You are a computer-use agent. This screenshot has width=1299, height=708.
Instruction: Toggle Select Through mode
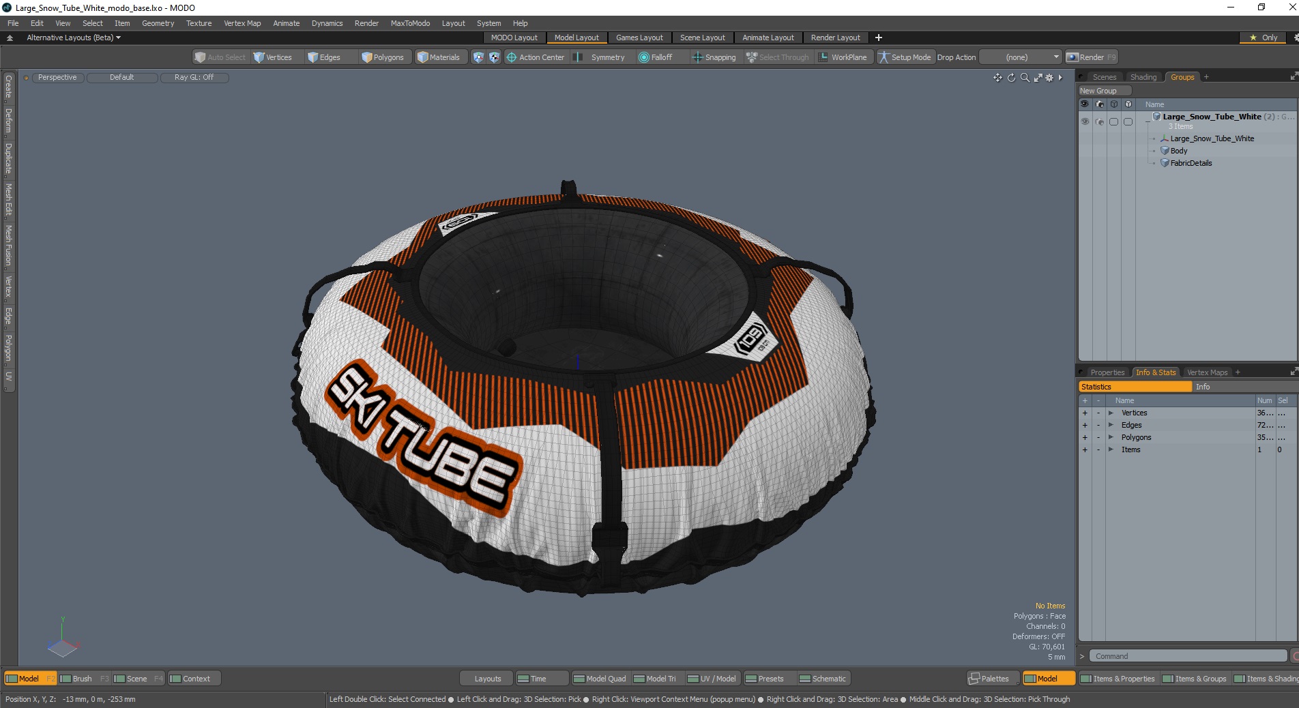pos(778,57)
